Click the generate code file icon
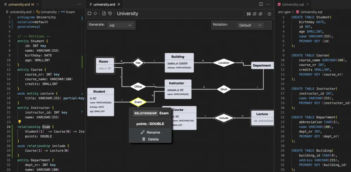Viewport: 351px width, 172px height. (x=104, y=14)
